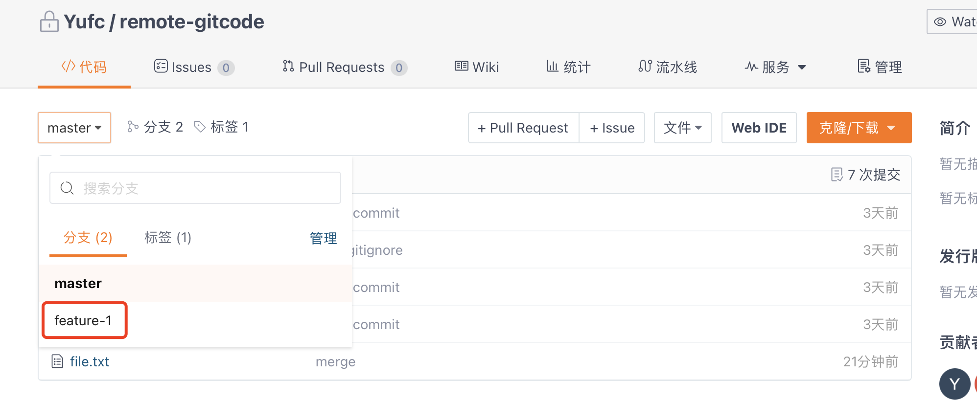The width and height of the screenshot is (977, 404).
Task: Click the private repository lock icon
Action: tap(49, 22)
